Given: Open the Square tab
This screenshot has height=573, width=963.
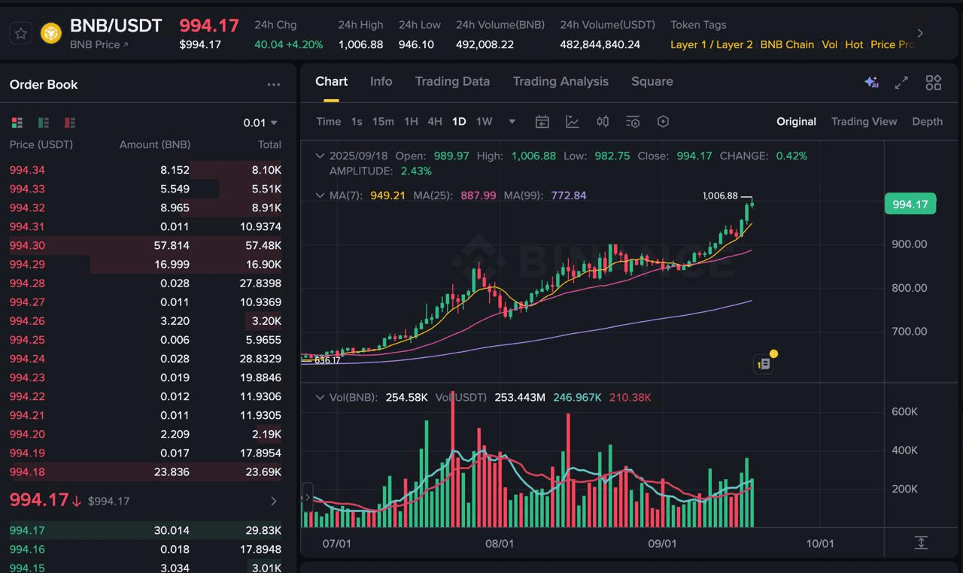Looking at the screenshot, I should coord(652,81).
